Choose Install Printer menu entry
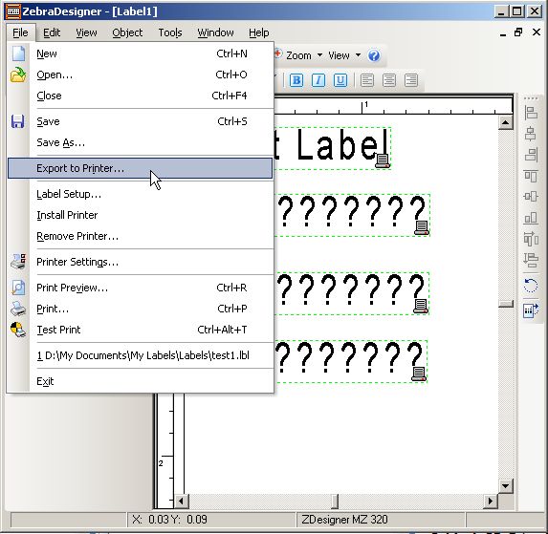 [140, 215]
